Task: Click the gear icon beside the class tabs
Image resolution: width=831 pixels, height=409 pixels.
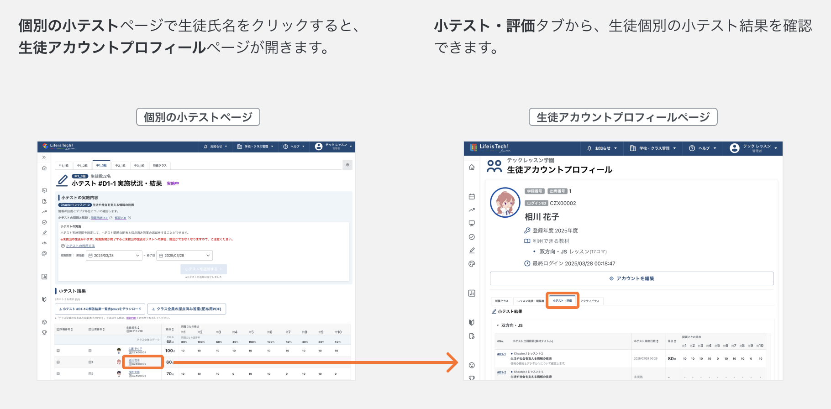Action: [x=347, y=165]
